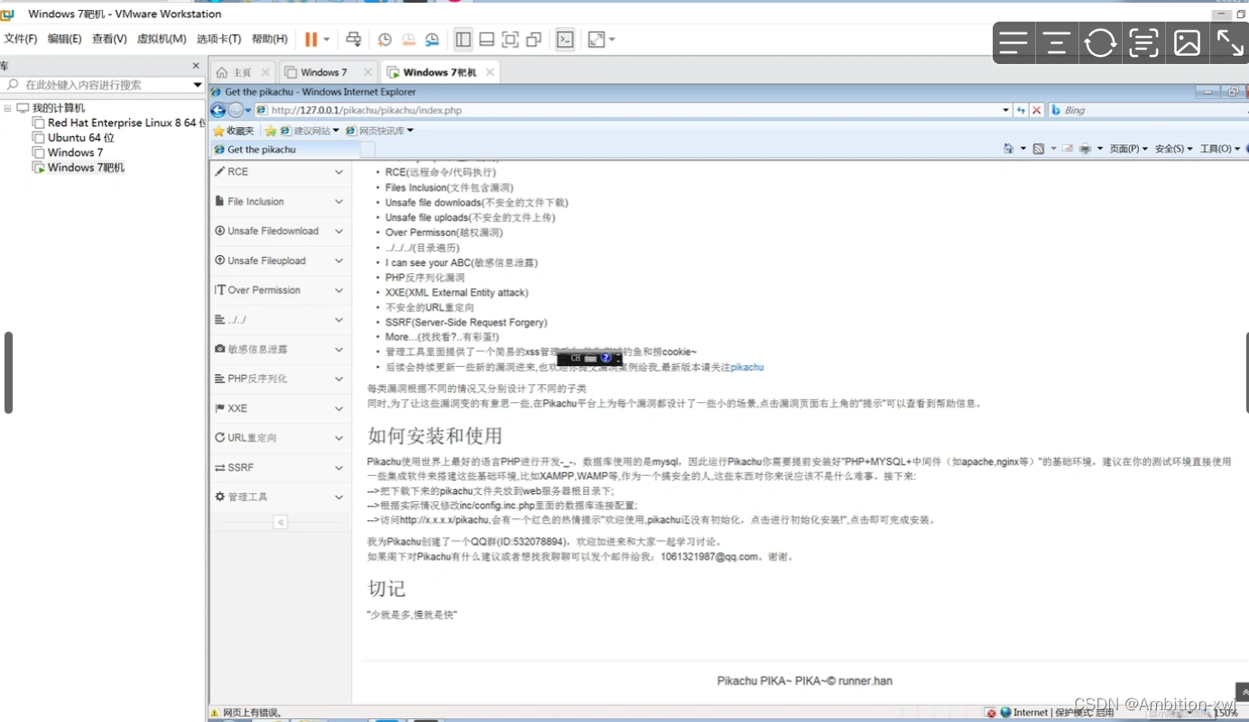Viewport: 1249px width, 722px height.
Task: Expand the Unsafe Fileupload section
Action: pyautogui.click(x=281, y=261)
